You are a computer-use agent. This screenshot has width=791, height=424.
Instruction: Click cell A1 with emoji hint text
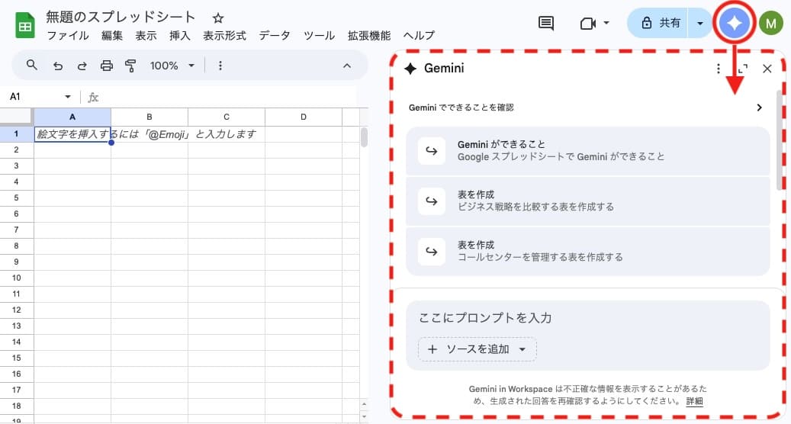click(72, 134)
